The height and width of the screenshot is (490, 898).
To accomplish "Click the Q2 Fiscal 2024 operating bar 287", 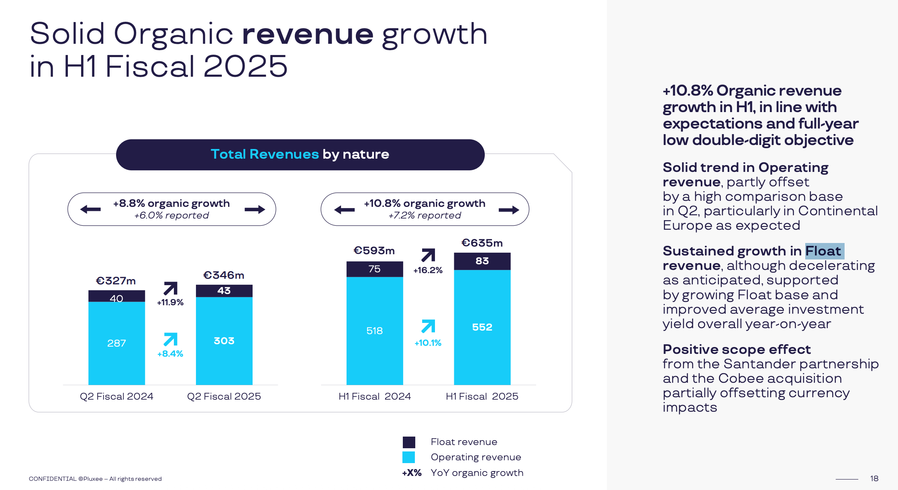I will tap(116, 343).
